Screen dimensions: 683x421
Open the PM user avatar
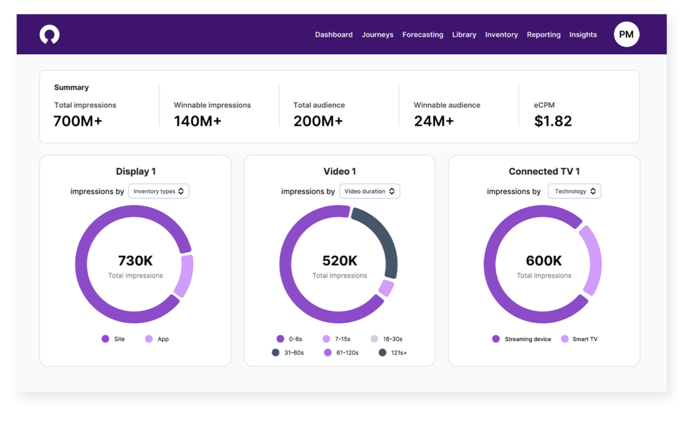[x=626, y=35]
